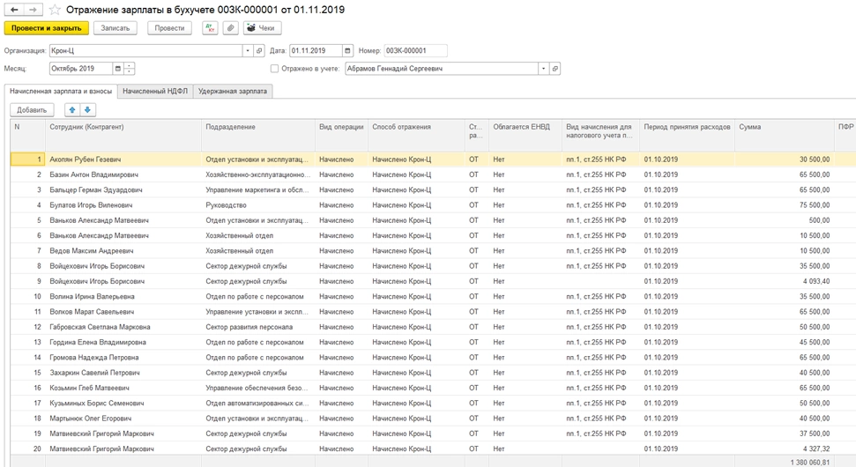856x467 pixels.
Task: Toggle the Отражено в учете checkbox
Action: 275,69
